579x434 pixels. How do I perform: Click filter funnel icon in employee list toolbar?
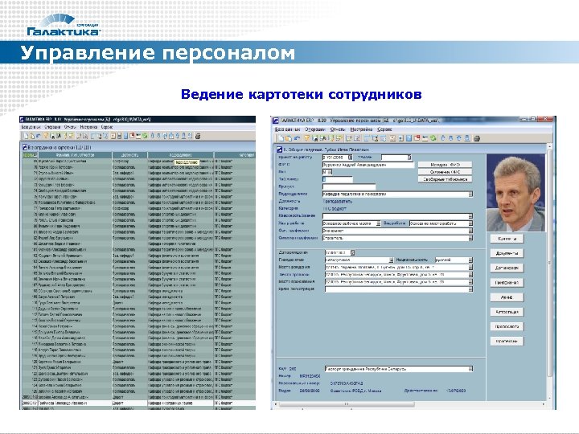point(46,136)
